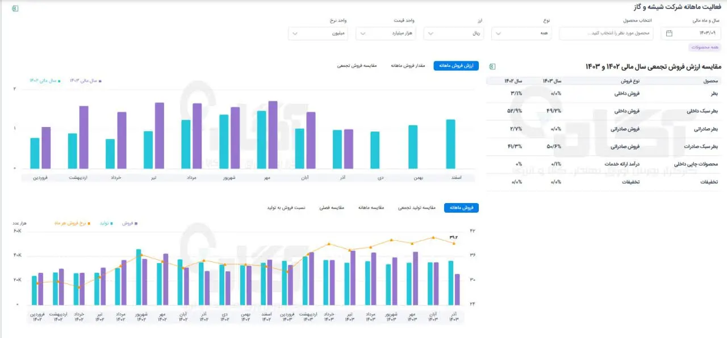Switch to the مقدار فروش ماهانه tab
The height and width of the screenshot is (338, 727).
coord(409,66)
